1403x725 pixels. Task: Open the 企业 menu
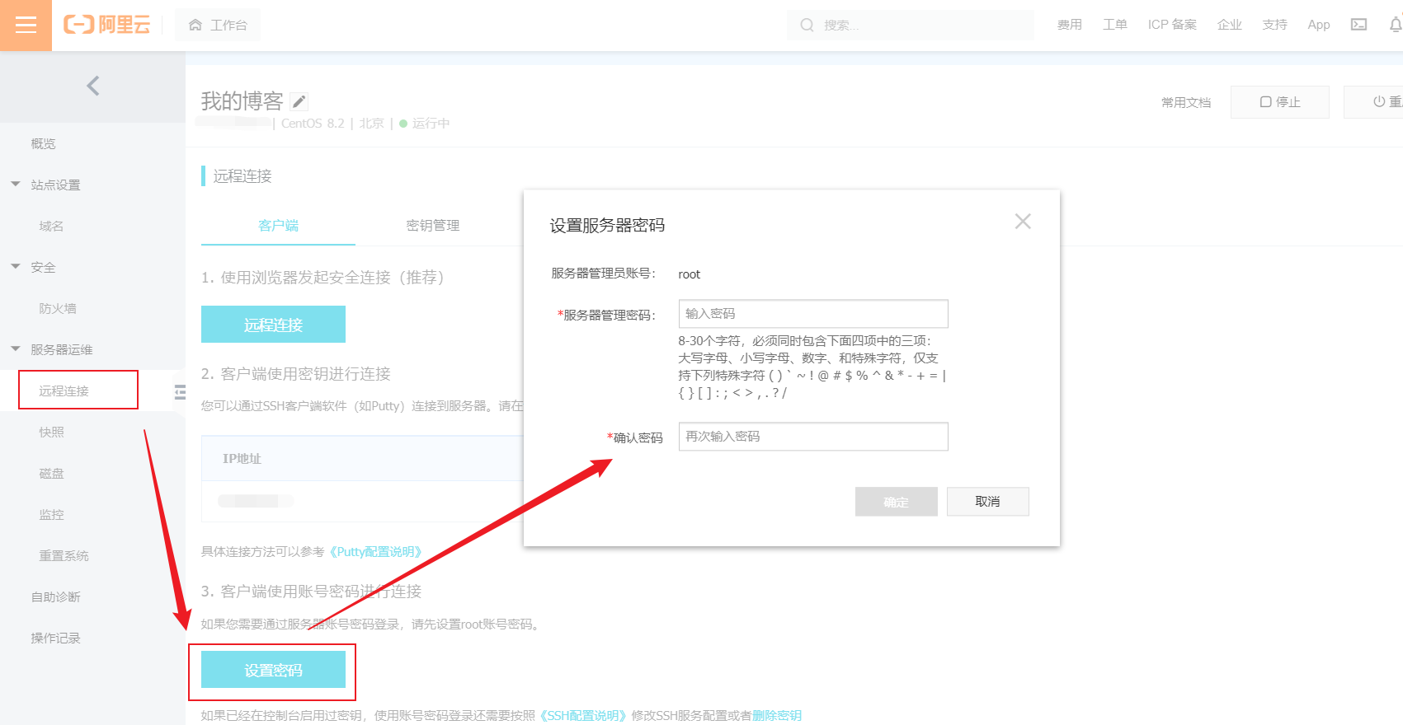(x=1229, y=25)
